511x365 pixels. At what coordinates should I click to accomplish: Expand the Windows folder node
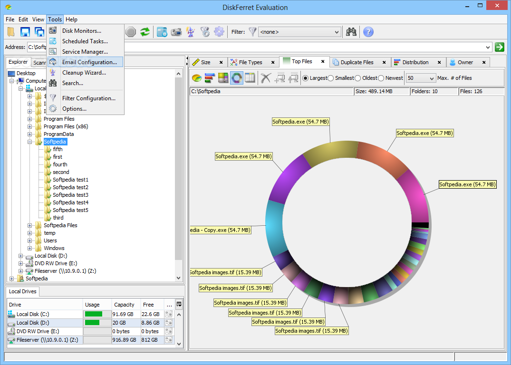[x=29, y=249]
